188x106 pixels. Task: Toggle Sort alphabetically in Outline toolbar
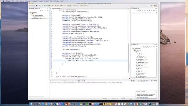146,47
